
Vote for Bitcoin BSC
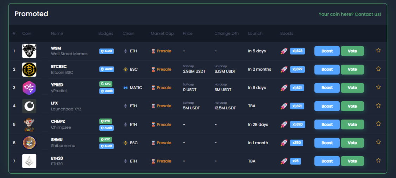(352, 69)
